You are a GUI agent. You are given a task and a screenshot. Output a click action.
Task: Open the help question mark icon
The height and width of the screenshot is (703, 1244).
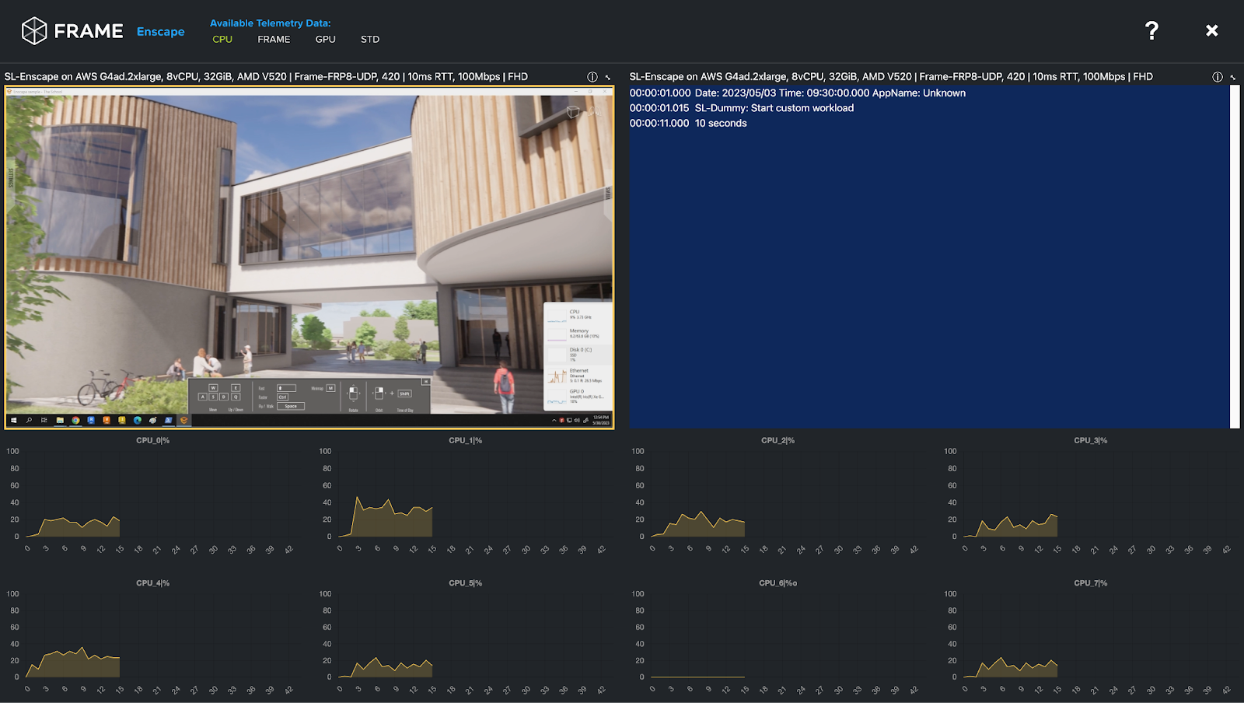coord(1151,30)
